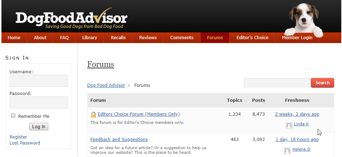Open the Member Login menu item
The width and height of the screenshot is (342, 157).
pyautogui.click(x=297, y=38)
